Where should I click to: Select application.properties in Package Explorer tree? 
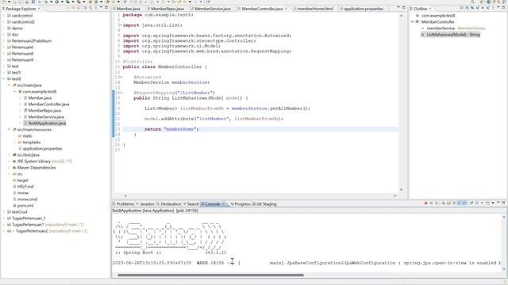[x=42, y=149]
